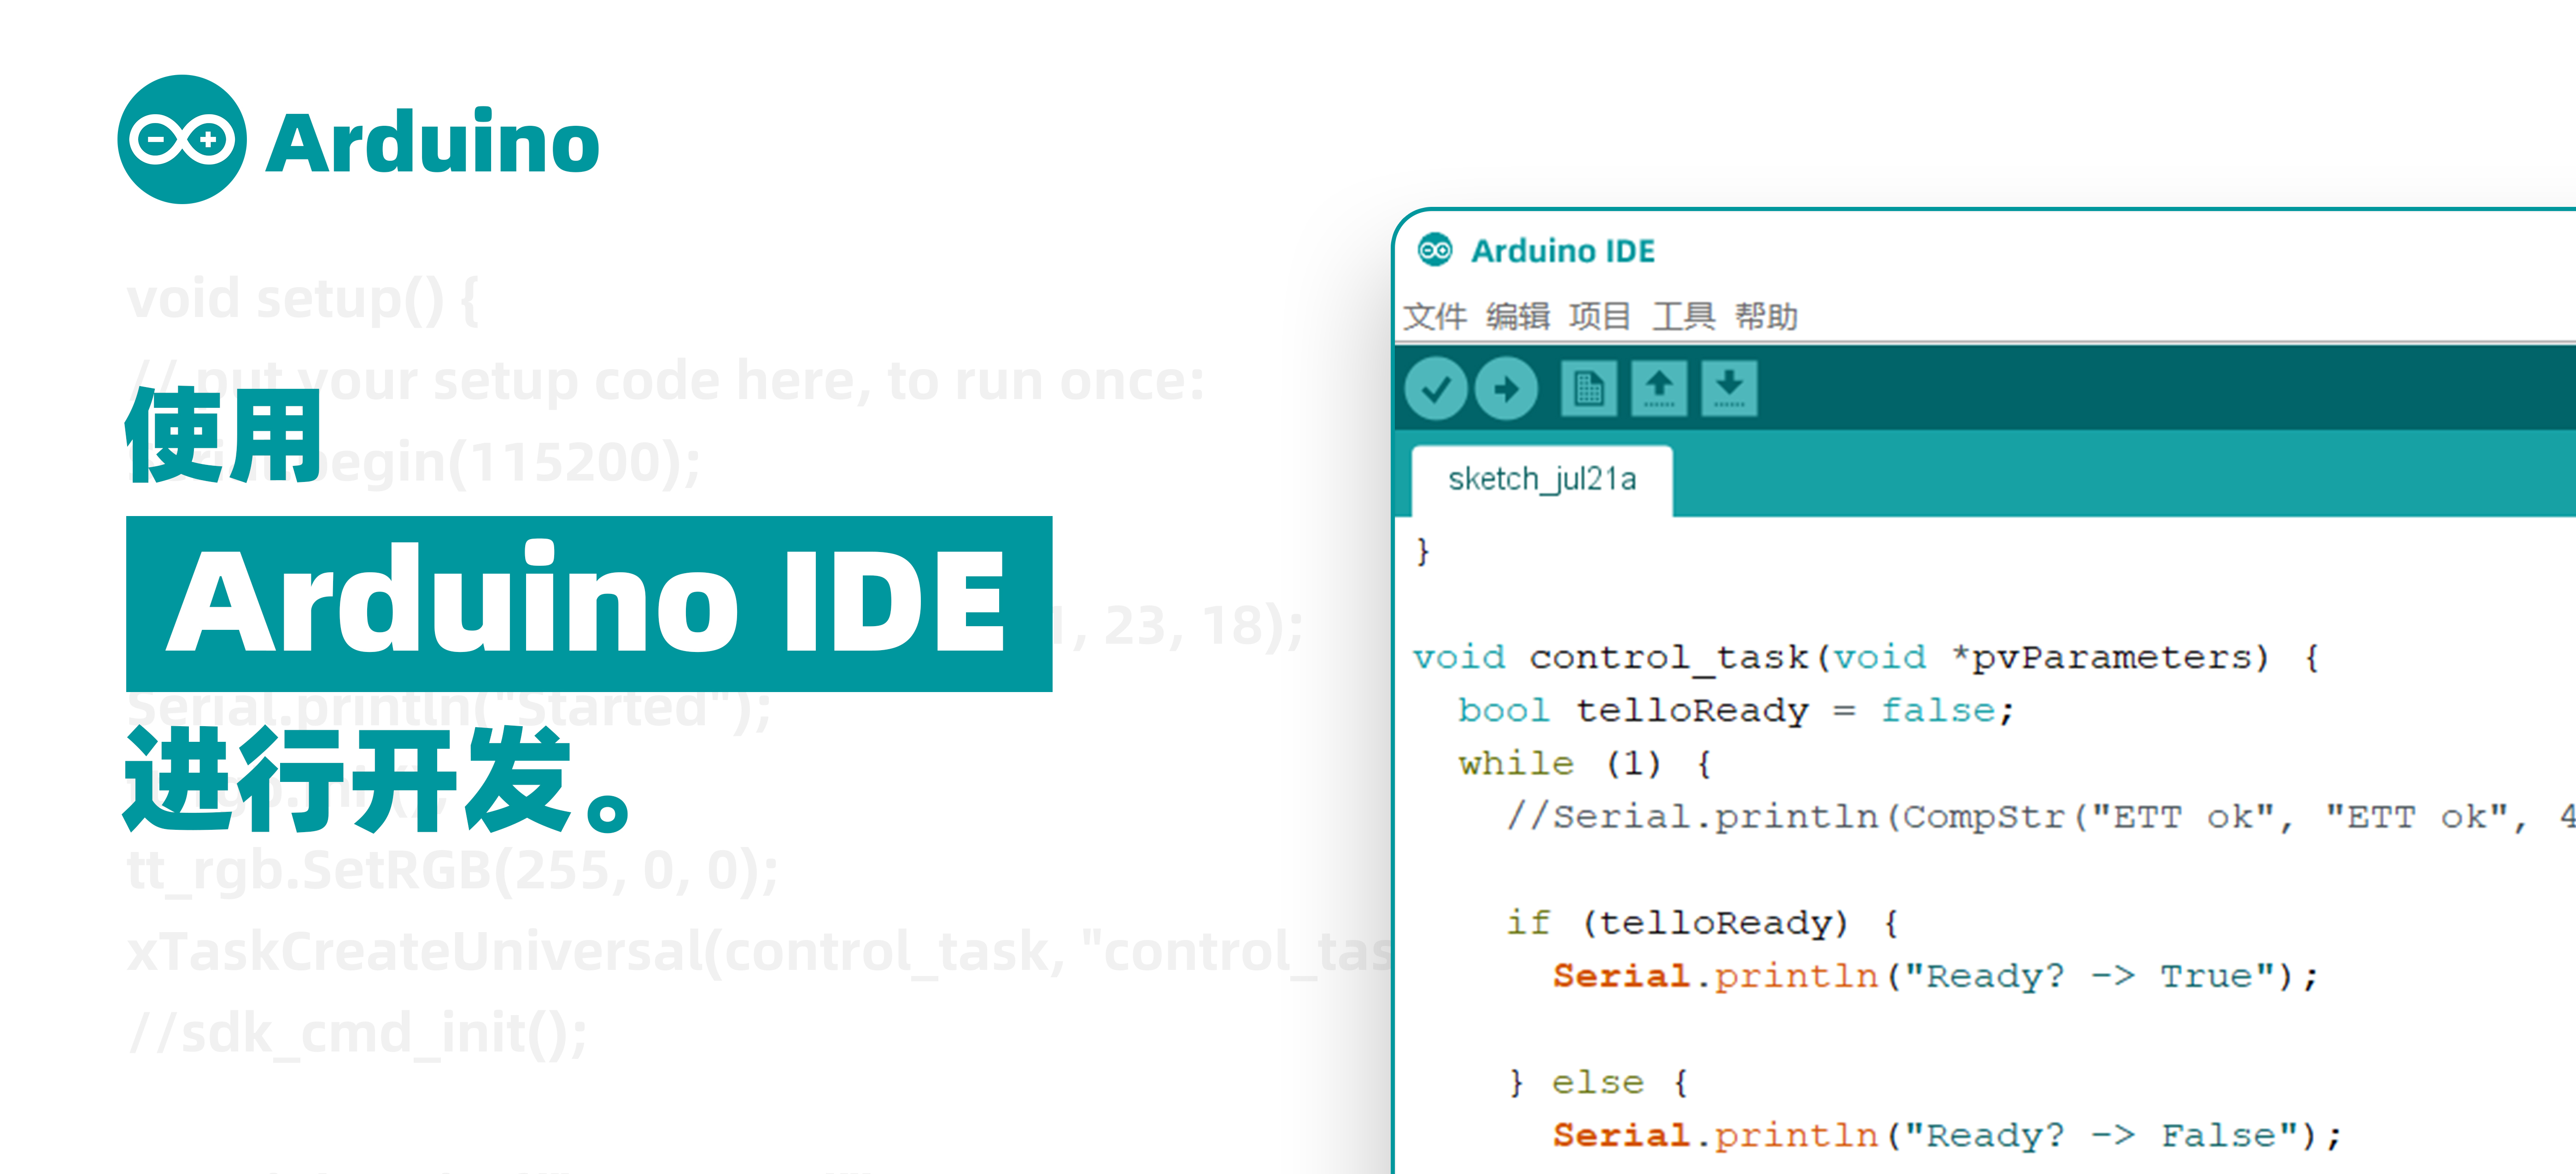Open the 帮助 menu

click(x=1766, y=317)
